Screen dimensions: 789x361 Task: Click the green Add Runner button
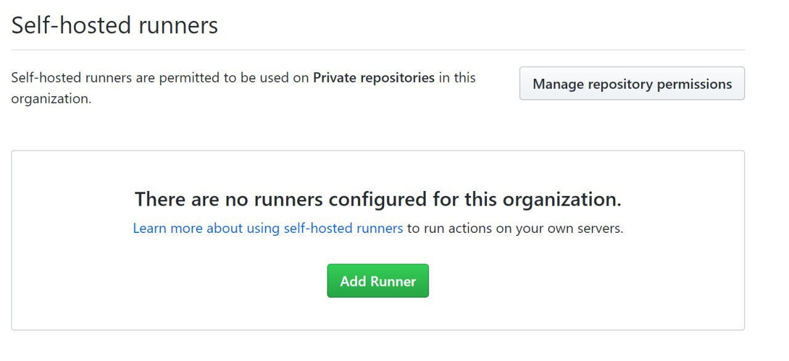378,281
